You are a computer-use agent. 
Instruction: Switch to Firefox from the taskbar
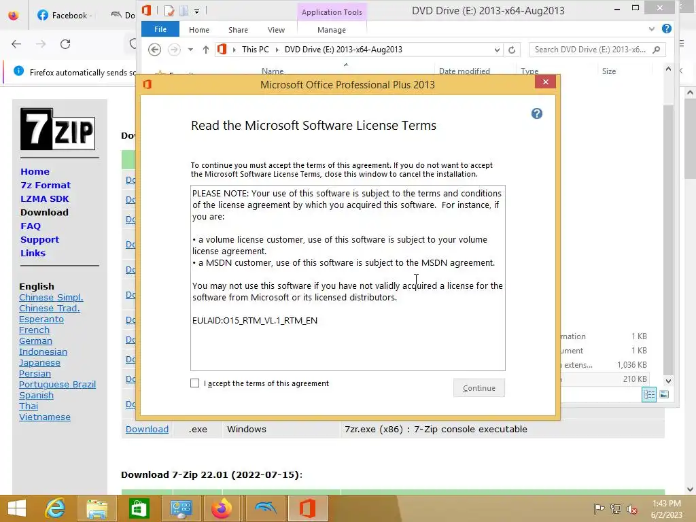[x=222, y=508]
